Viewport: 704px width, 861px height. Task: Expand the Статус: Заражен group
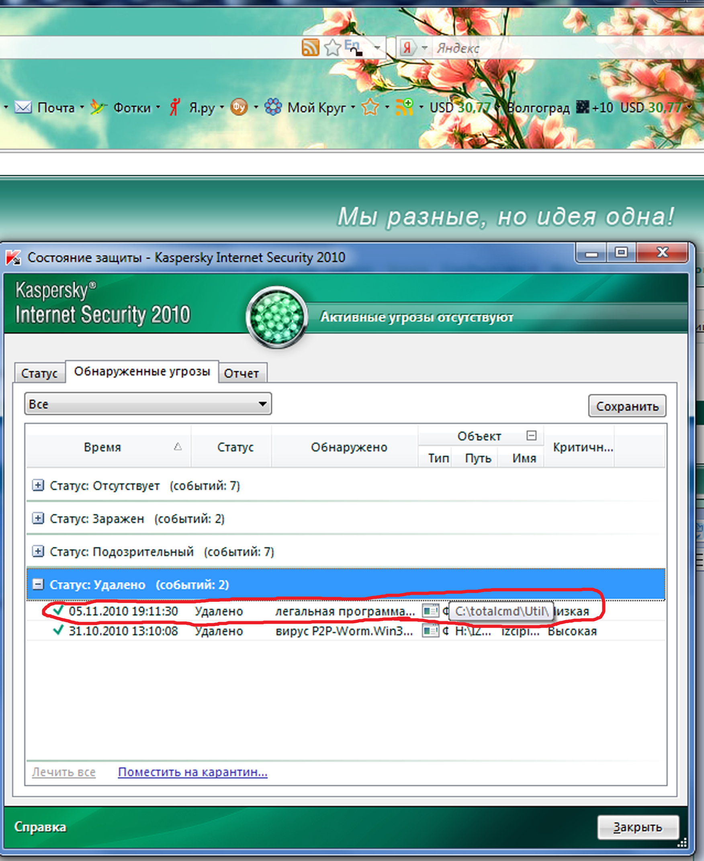coord(38,518)
